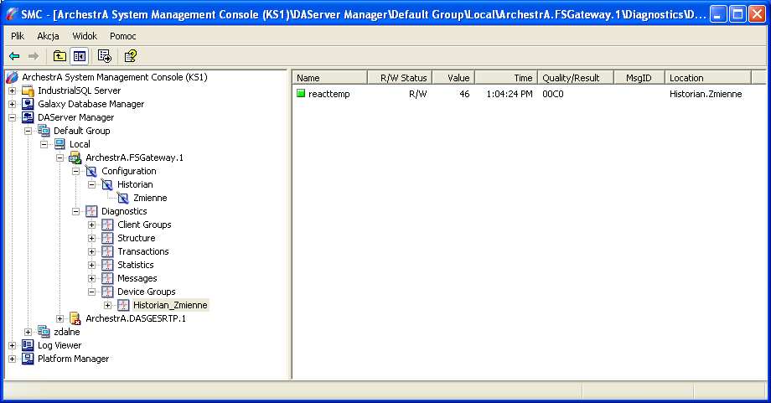Screen dimensions: 771x403
Task: Click the Platform Manager icon
Action: pos(28,359)
